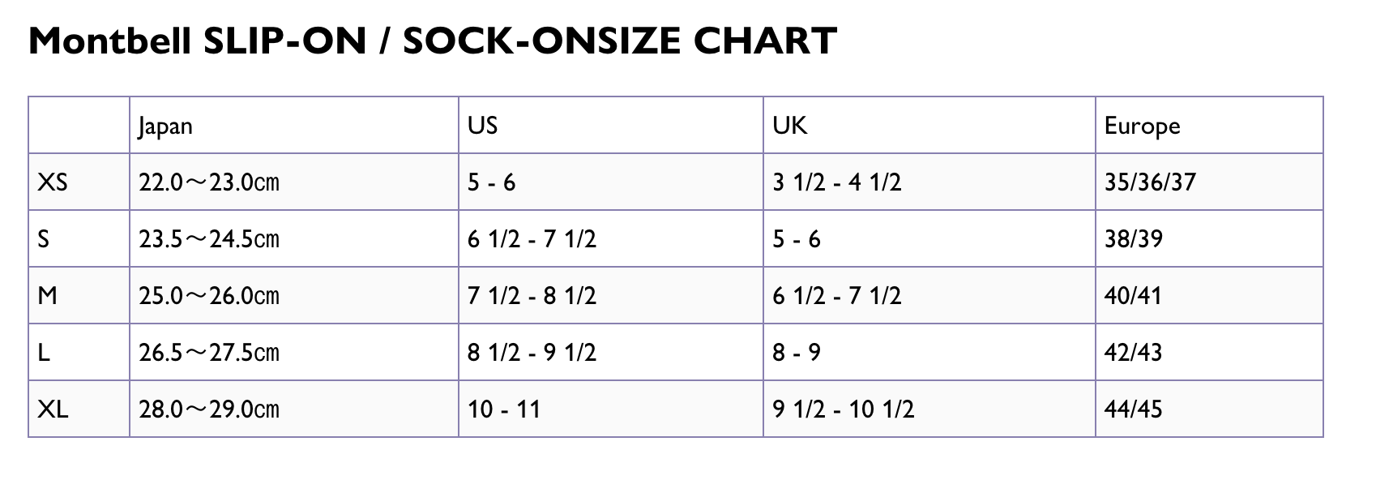Click the 25.0～26.0cm Japan cell
This screenshot has height=493, width=1376.
click(x=208, y=295)
